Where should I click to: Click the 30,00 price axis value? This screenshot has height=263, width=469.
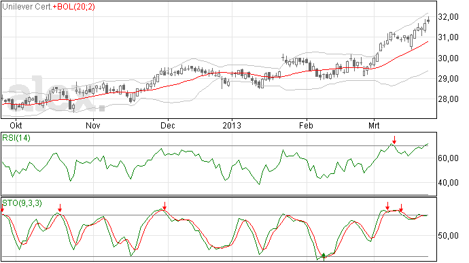pos(448,58)
